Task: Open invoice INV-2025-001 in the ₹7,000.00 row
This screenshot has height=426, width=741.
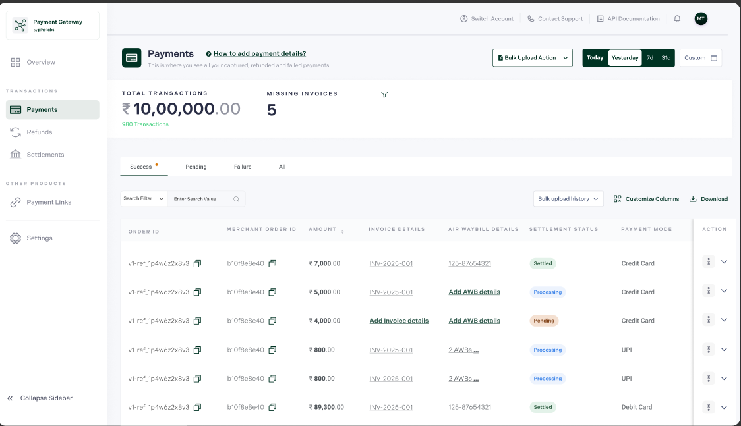Action: (391, 264)
